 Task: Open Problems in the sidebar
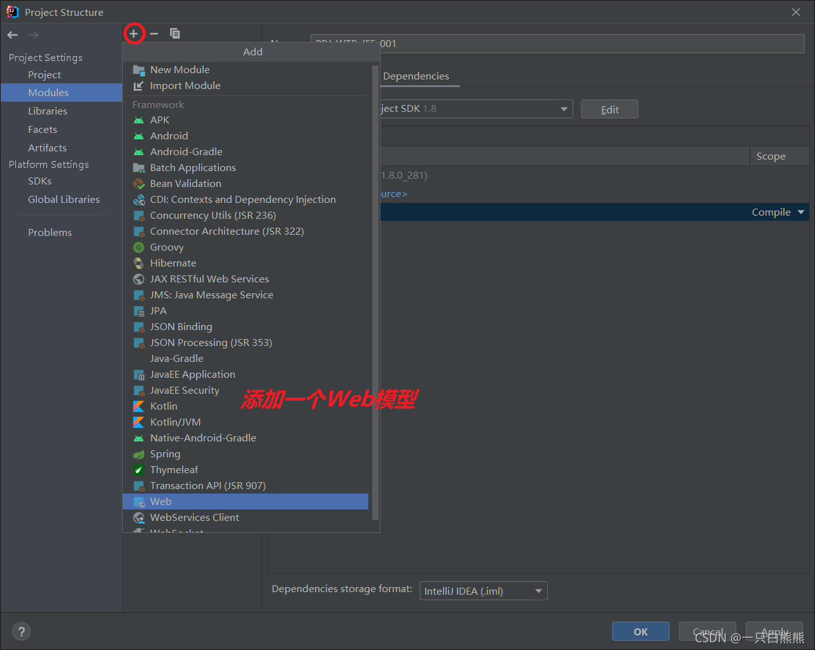61,233
